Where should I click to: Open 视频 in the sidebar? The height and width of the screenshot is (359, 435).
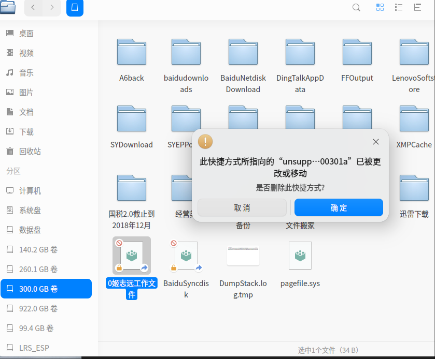46,53
